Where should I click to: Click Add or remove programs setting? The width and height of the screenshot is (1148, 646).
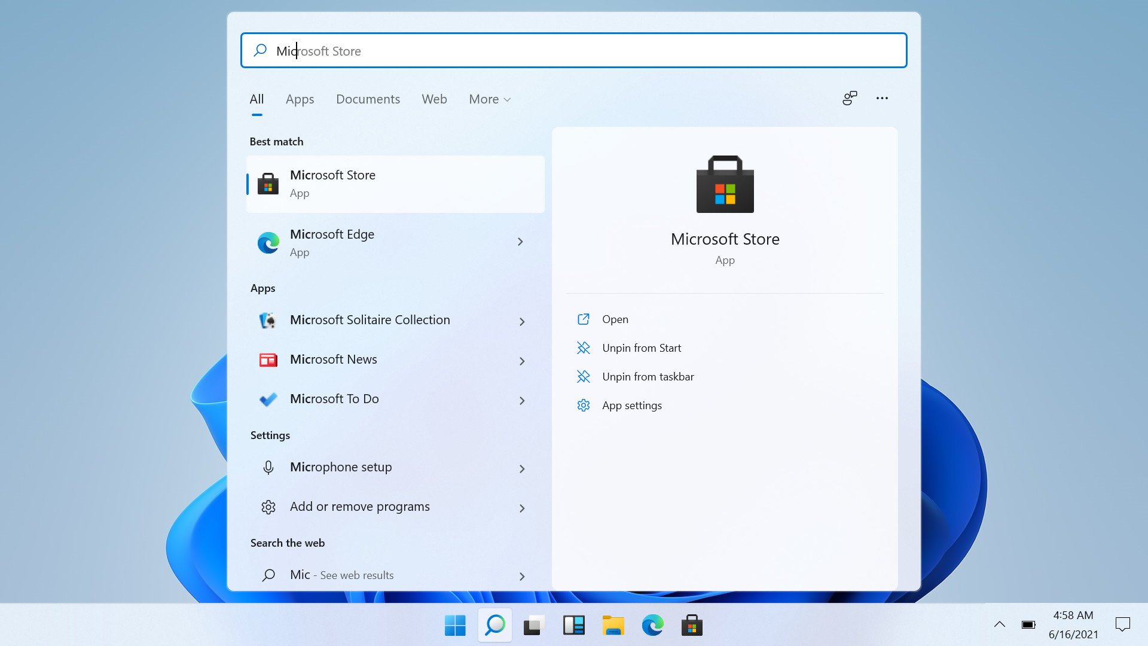[x=359, y=505]
